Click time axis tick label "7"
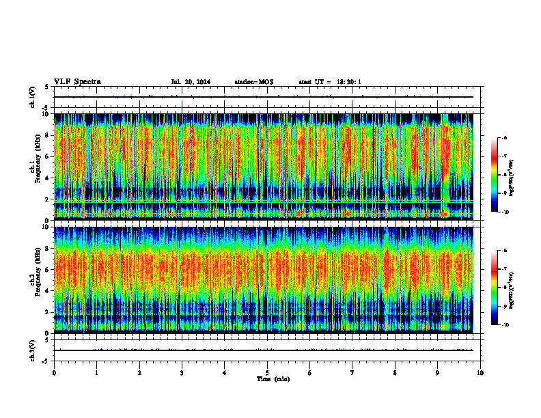 (352, 373)
